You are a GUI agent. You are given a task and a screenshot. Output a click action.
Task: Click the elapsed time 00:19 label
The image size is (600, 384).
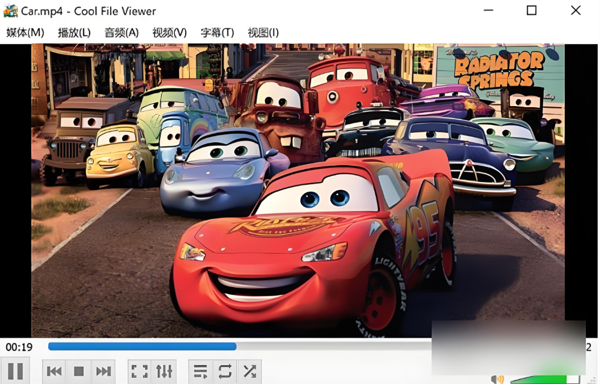pos(19,347)
